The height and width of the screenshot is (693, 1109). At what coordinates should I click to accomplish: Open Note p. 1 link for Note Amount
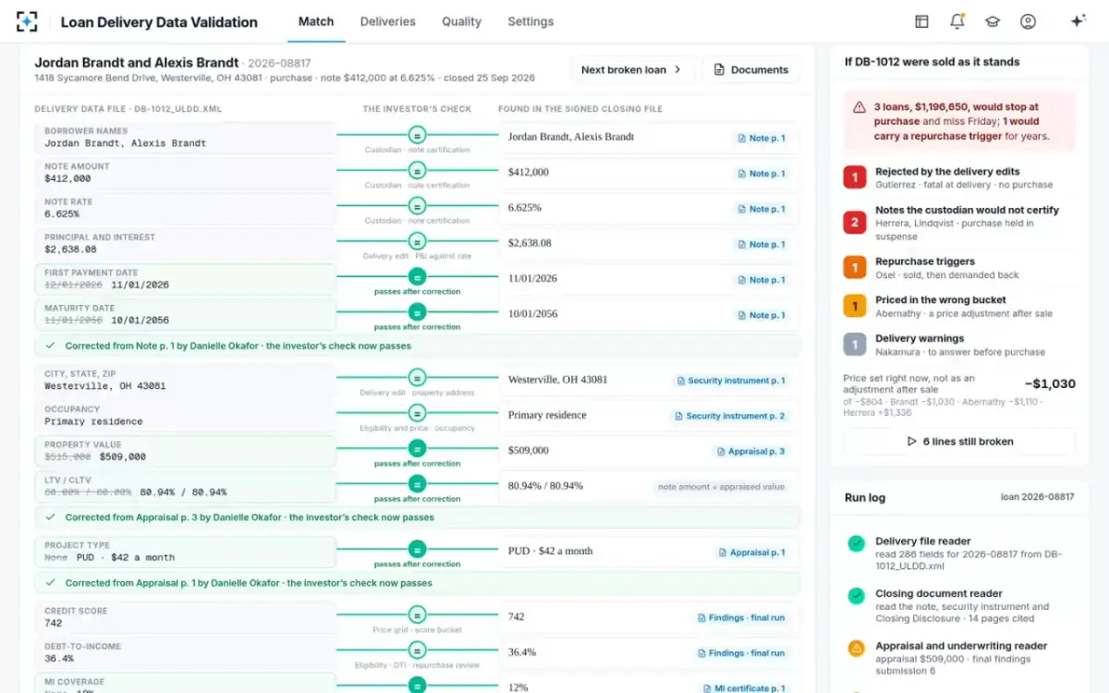pyautogui.click(x=762, y=174)
